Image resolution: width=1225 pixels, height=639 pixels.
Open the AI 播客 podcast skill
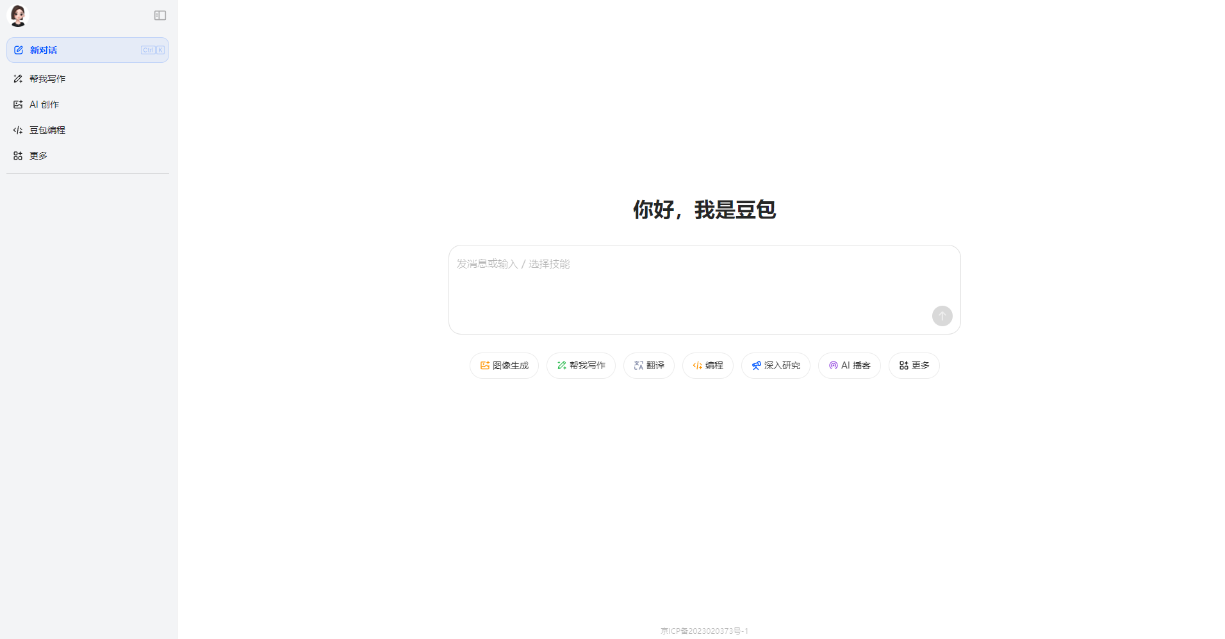coord(849,365)
